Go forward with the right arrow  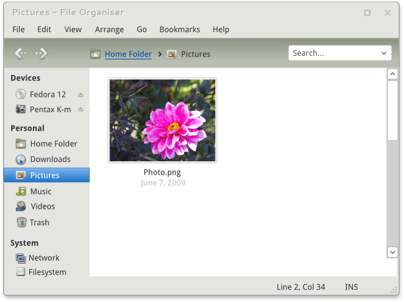point(42,53)
